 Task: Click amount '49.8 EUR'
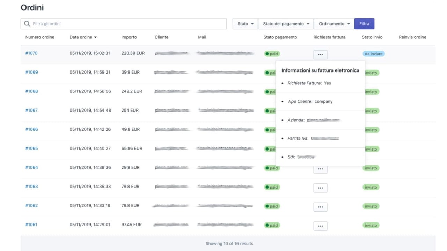pos(131,129)
